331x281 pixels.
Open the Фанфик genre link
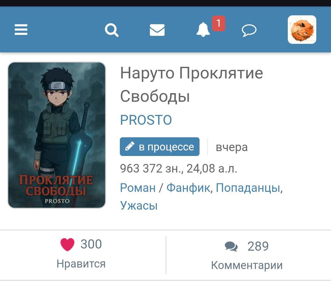click(188, 188)
